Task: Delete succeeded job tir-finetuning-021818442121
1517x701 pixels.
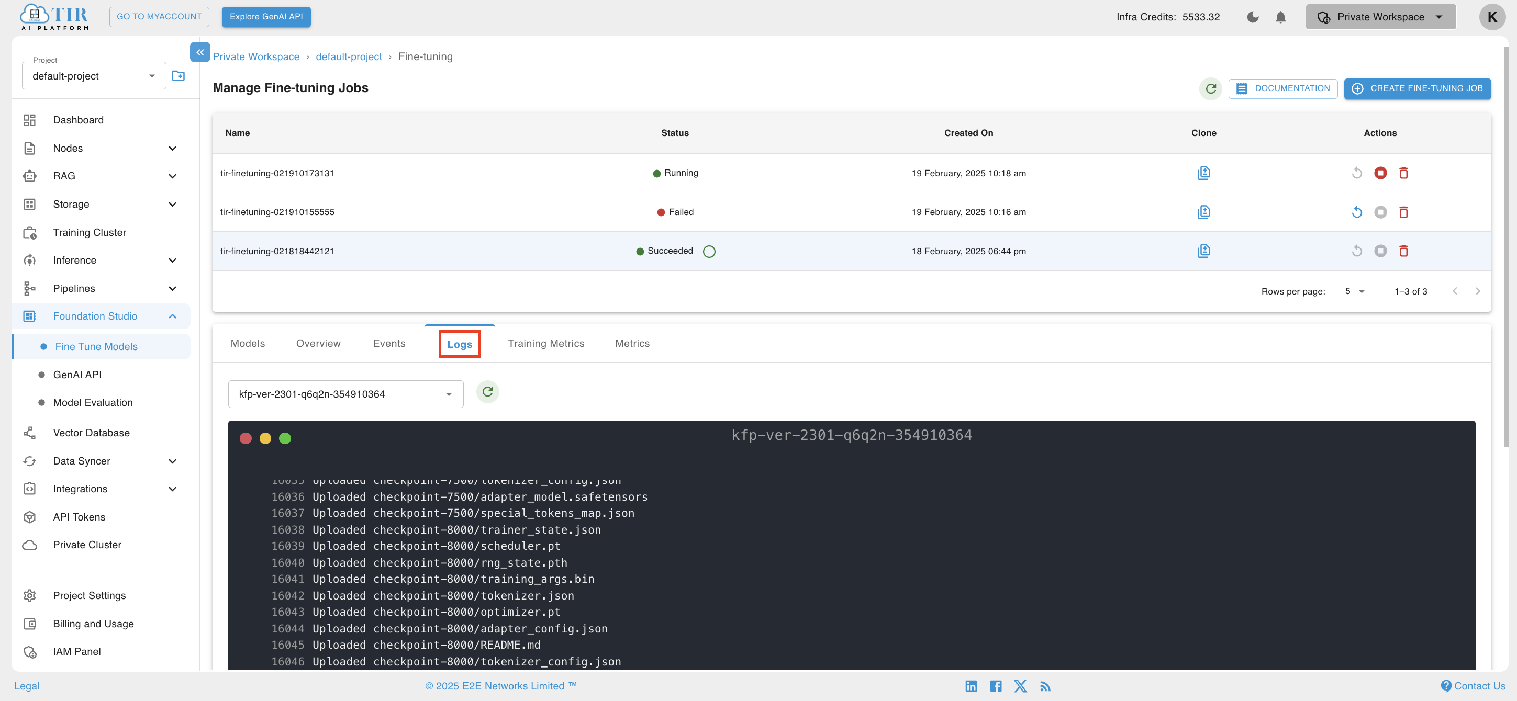Action: point(1403,251)
